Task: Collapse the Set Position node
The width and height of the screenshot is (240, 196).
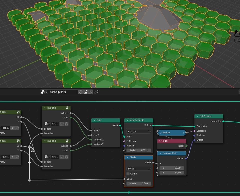Action: click(x=197, y=116)
